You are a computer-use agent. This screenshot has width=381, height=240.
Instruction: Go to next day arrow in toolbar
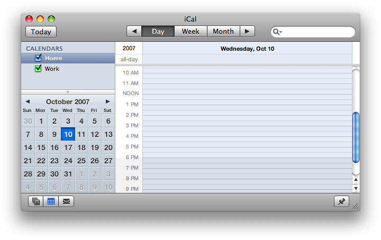click(247, 31)
